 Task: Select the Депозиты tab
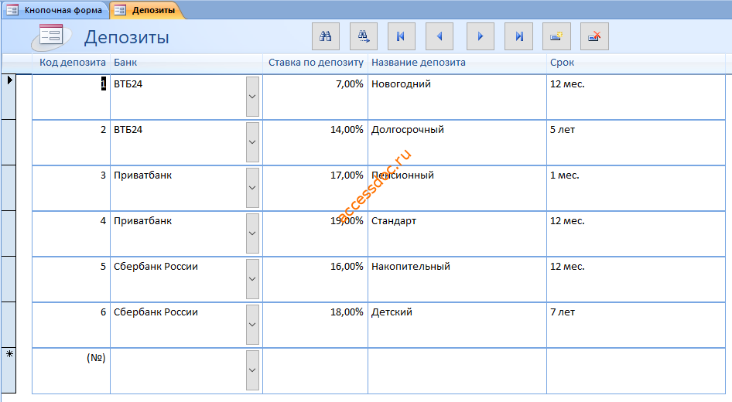click(x=146, y=10)
